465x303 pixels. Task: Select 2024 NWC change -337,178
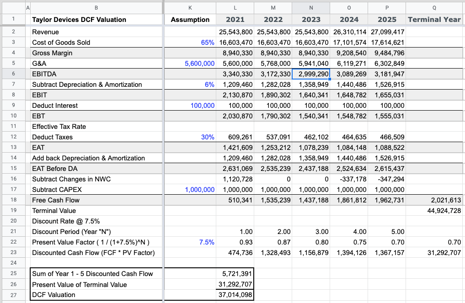pyautogui.click(x=349, y=179)
